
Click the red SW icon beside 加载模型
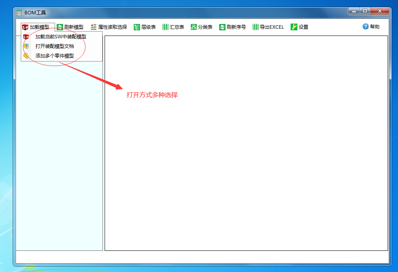(x=25, y=27)
